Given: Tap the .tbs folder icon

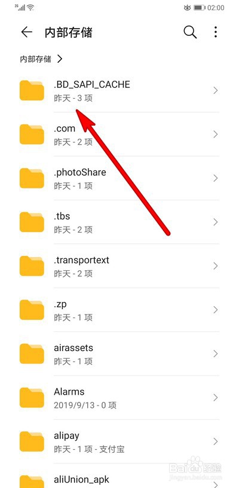Looking at the screenshot, I should [x=32, y=222].
